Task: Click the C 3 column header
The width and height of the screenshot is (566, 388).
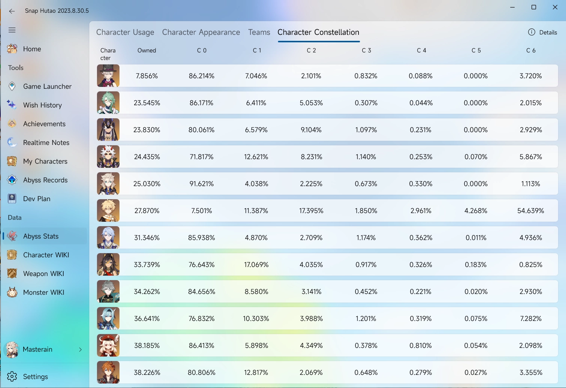Action: 366,51
